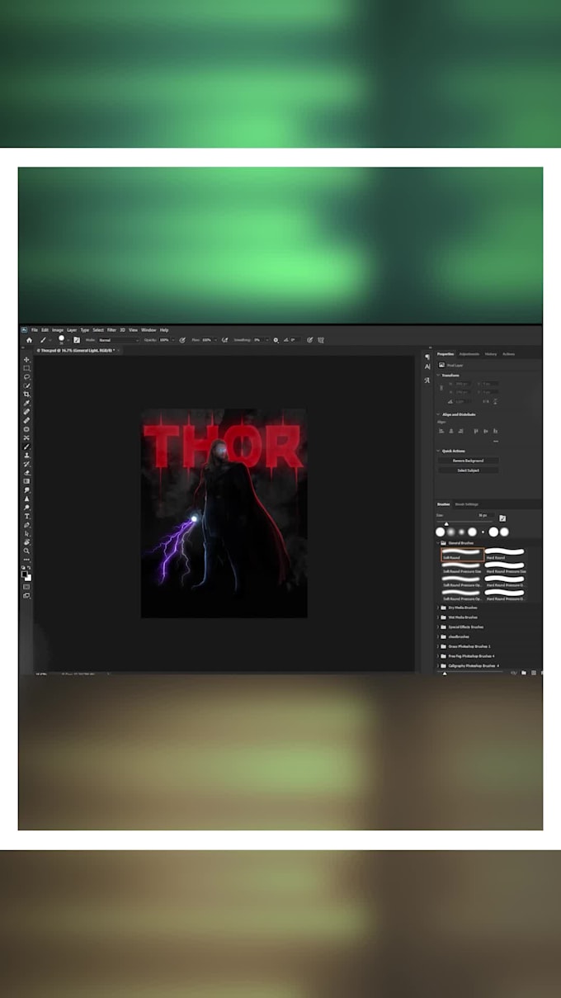Select the Eyedropper tool
This screenshot has width=561, height=998.
click(x=26, y=403)
